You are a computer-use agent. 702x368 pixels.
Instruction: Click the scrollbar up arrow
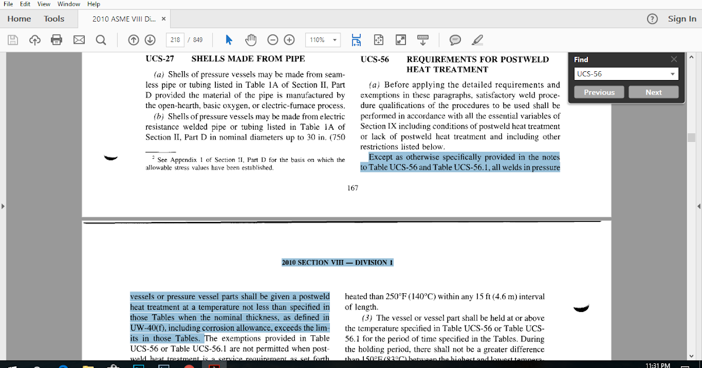pos(691,57)
